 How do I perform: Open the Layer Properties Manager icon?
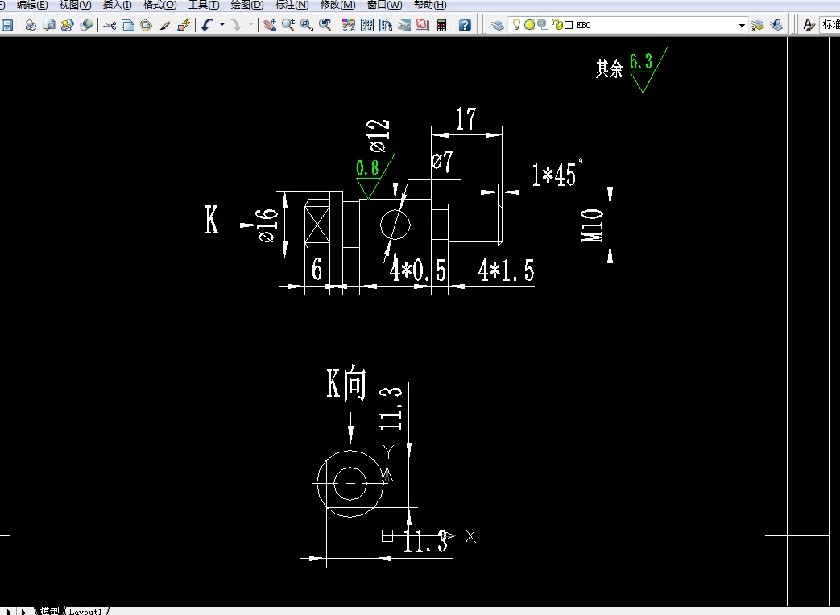[498, 25]
